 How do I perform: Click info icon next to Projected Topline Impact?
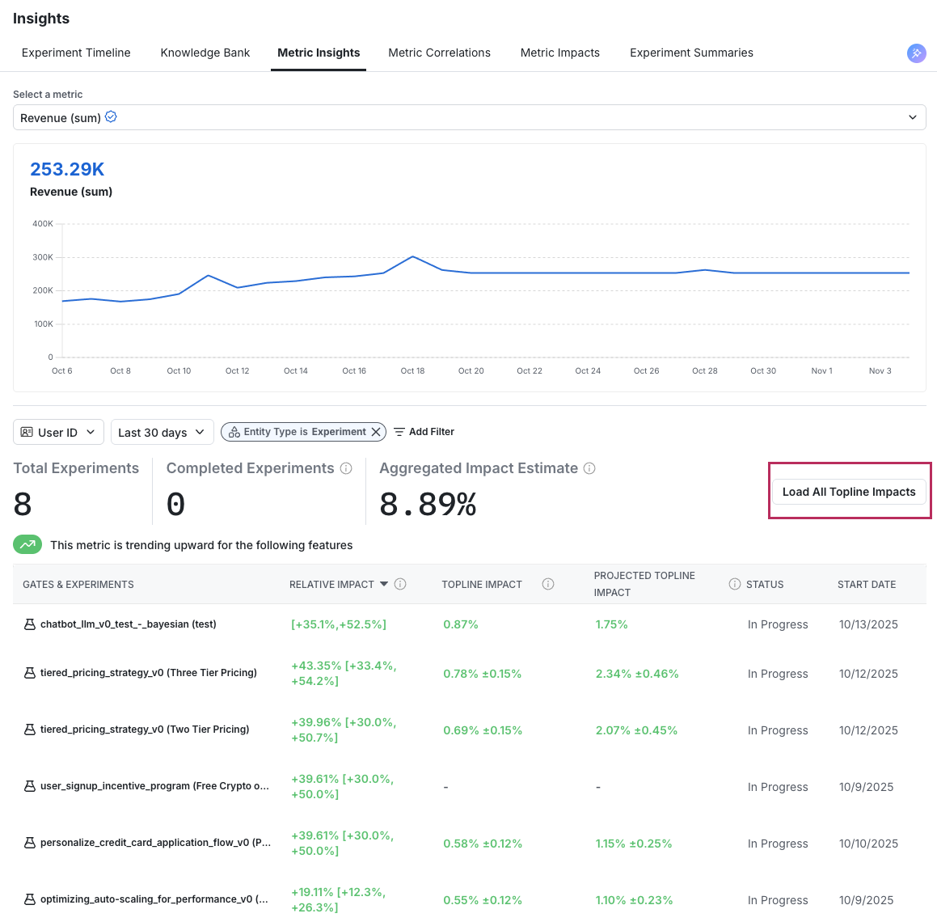click(x=734, y=584)
